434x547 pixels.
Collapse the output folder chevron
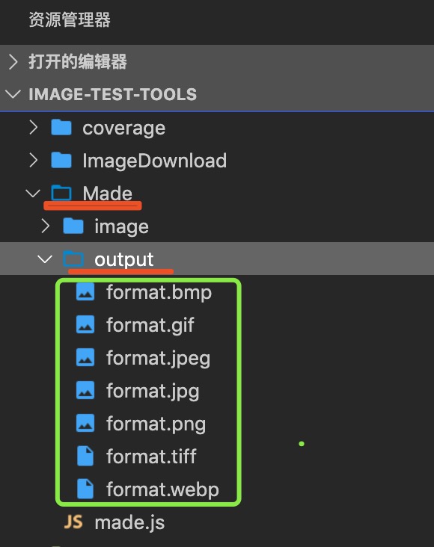[x=45, y=259]
